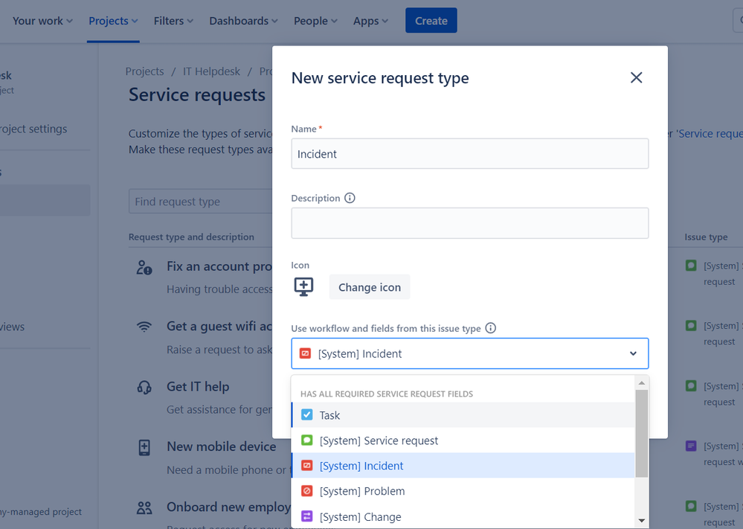This screenshot has height=529, width=743.
Task: Click the dropdown list scrollbar down arrow
Action: click(641, 520)
